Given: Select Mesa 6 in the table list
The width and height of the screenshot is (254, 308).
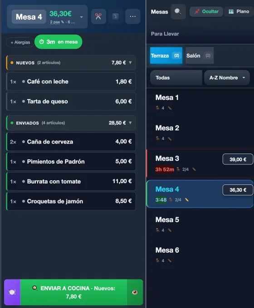Looking at the screenshot, I should pos(200,255).
